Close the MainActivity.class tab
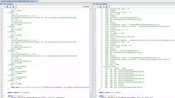This screenshot has width=175, height=98. click(36, 1)
